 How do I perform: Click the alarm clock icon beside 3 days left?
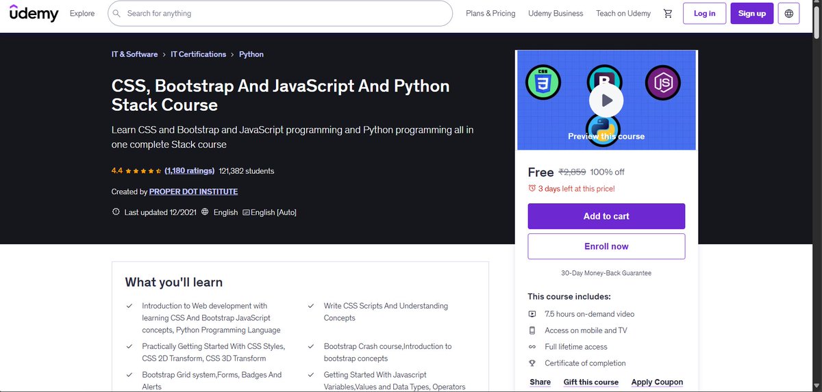[532, 188]
